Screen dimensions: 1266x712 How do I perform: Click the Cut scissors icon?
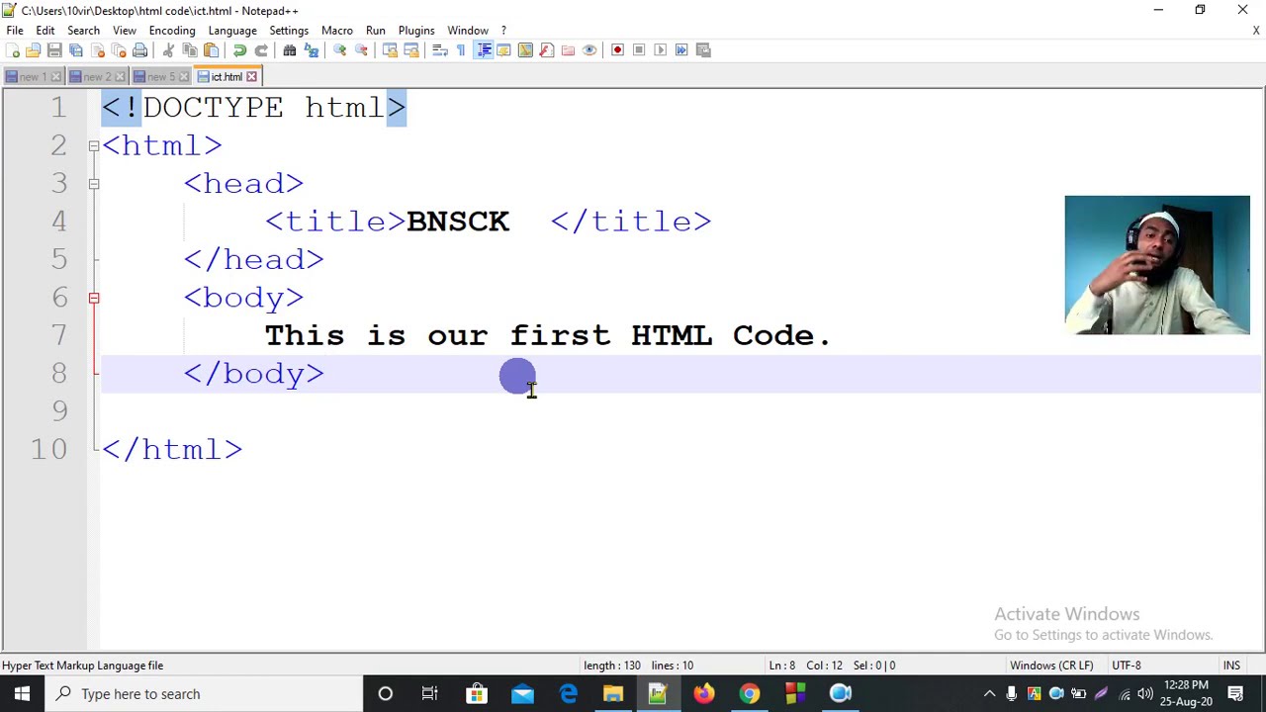(x=168, y=50)
